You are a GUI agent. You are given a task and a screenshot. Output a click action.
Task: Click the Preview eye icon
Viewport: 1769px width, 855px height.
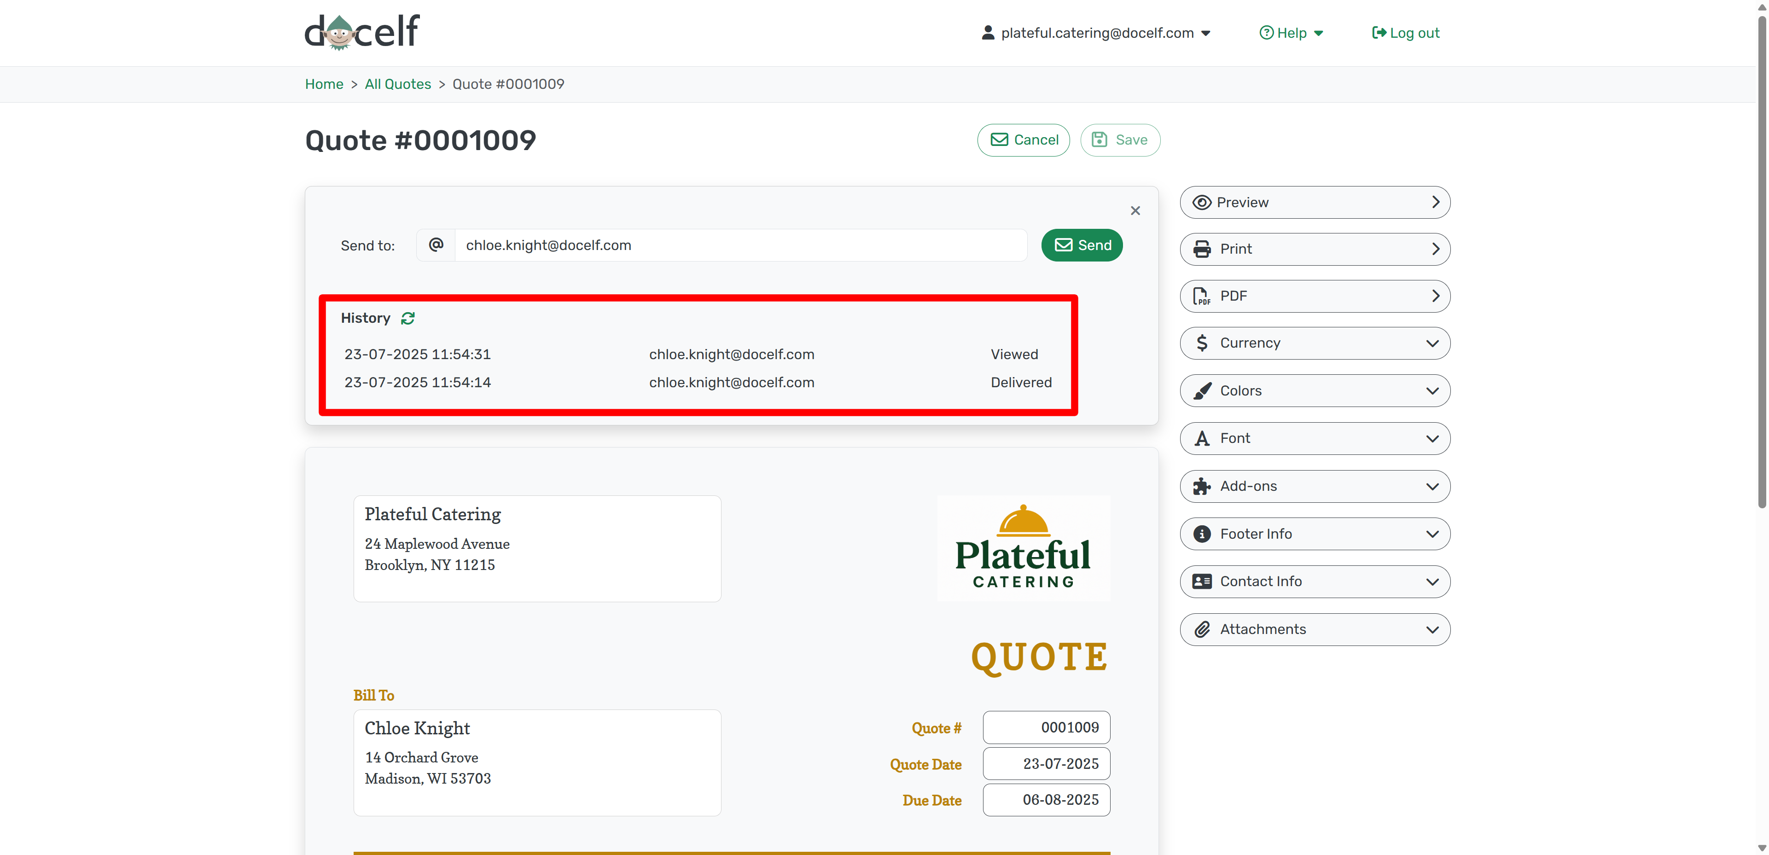point(1202,203)
